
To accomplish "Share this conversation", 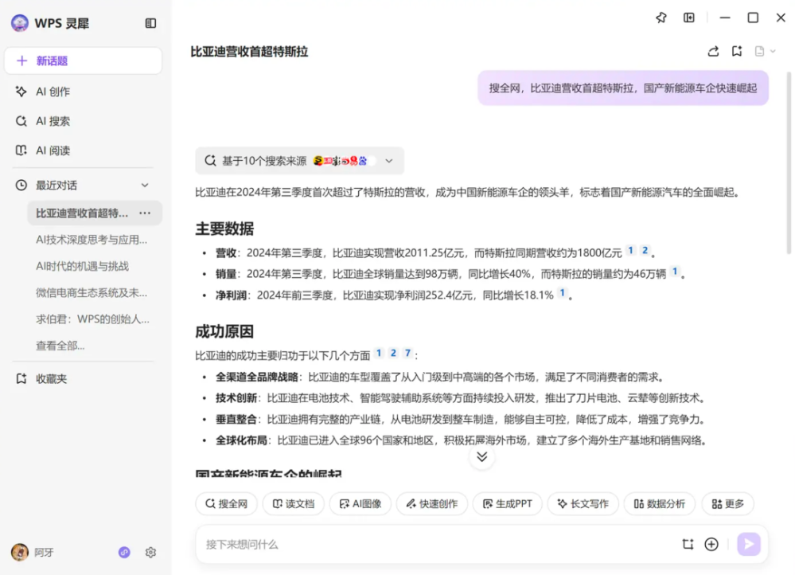I will coord(713,51).
